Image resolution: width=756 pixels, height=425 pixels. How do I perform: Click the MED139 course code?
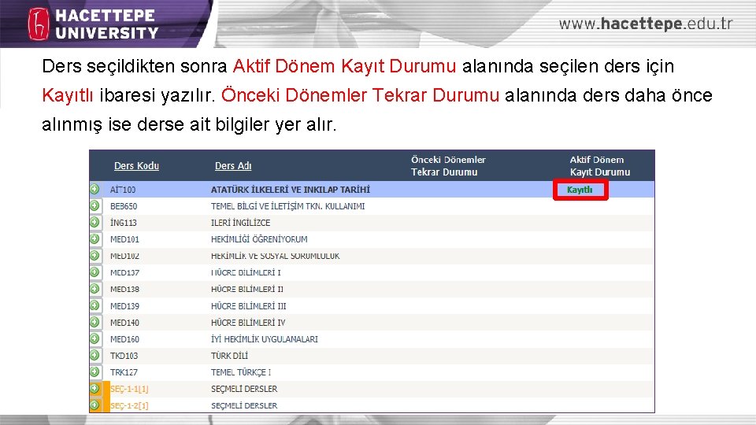tap(124, 306)
